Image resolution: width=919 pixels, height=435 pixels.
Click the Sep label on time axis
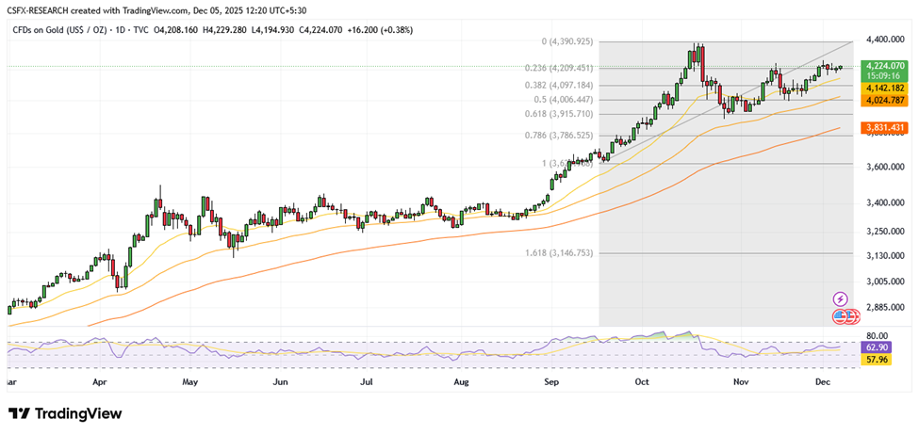point(551,383)
